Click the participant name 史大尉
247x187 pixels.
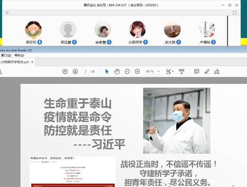tap(170, 42)
